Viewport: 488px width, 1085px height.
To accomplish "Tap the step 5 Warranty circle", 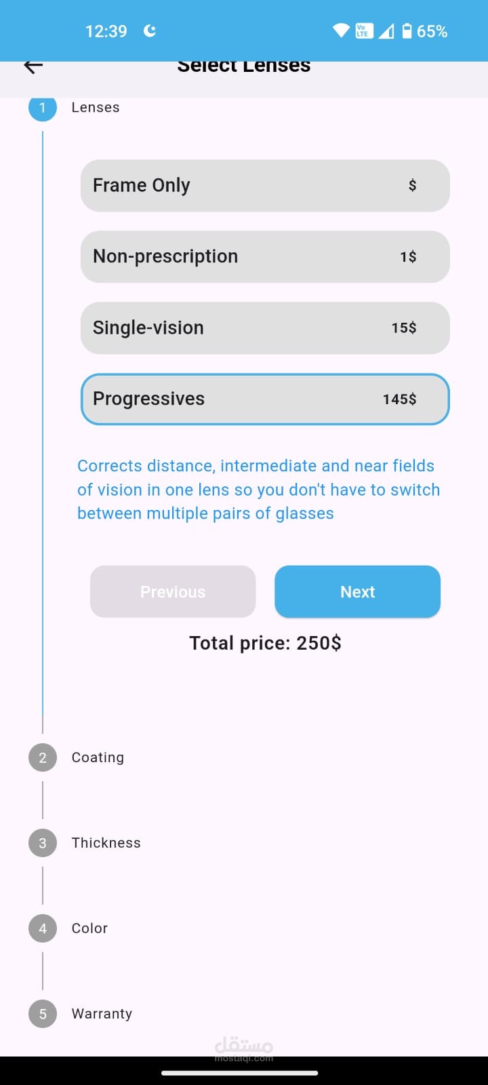I will [x=43, y=1014].
